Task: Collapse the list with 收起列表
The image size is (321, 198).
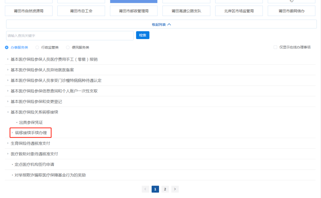Action: pyautogui.click(x=161, y=25)
